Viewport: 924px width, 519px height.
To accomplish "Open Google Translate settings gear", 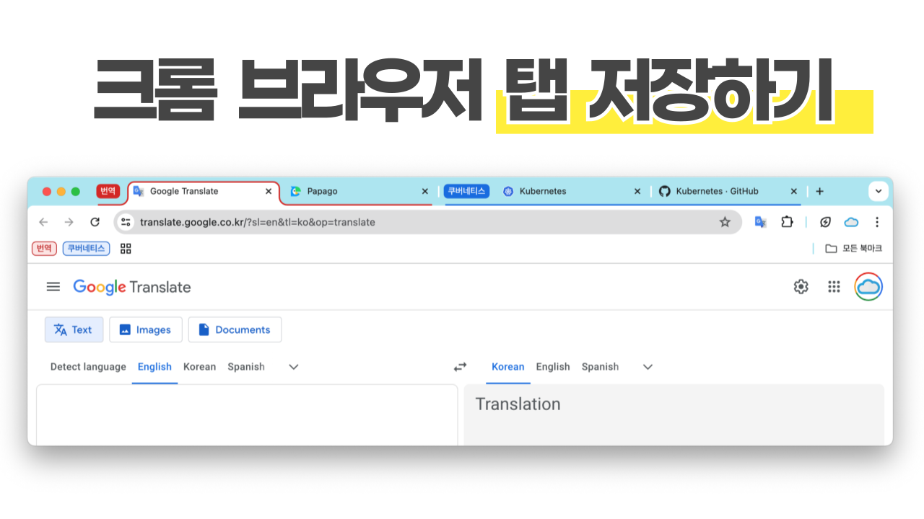I will [x=801, y=287].
